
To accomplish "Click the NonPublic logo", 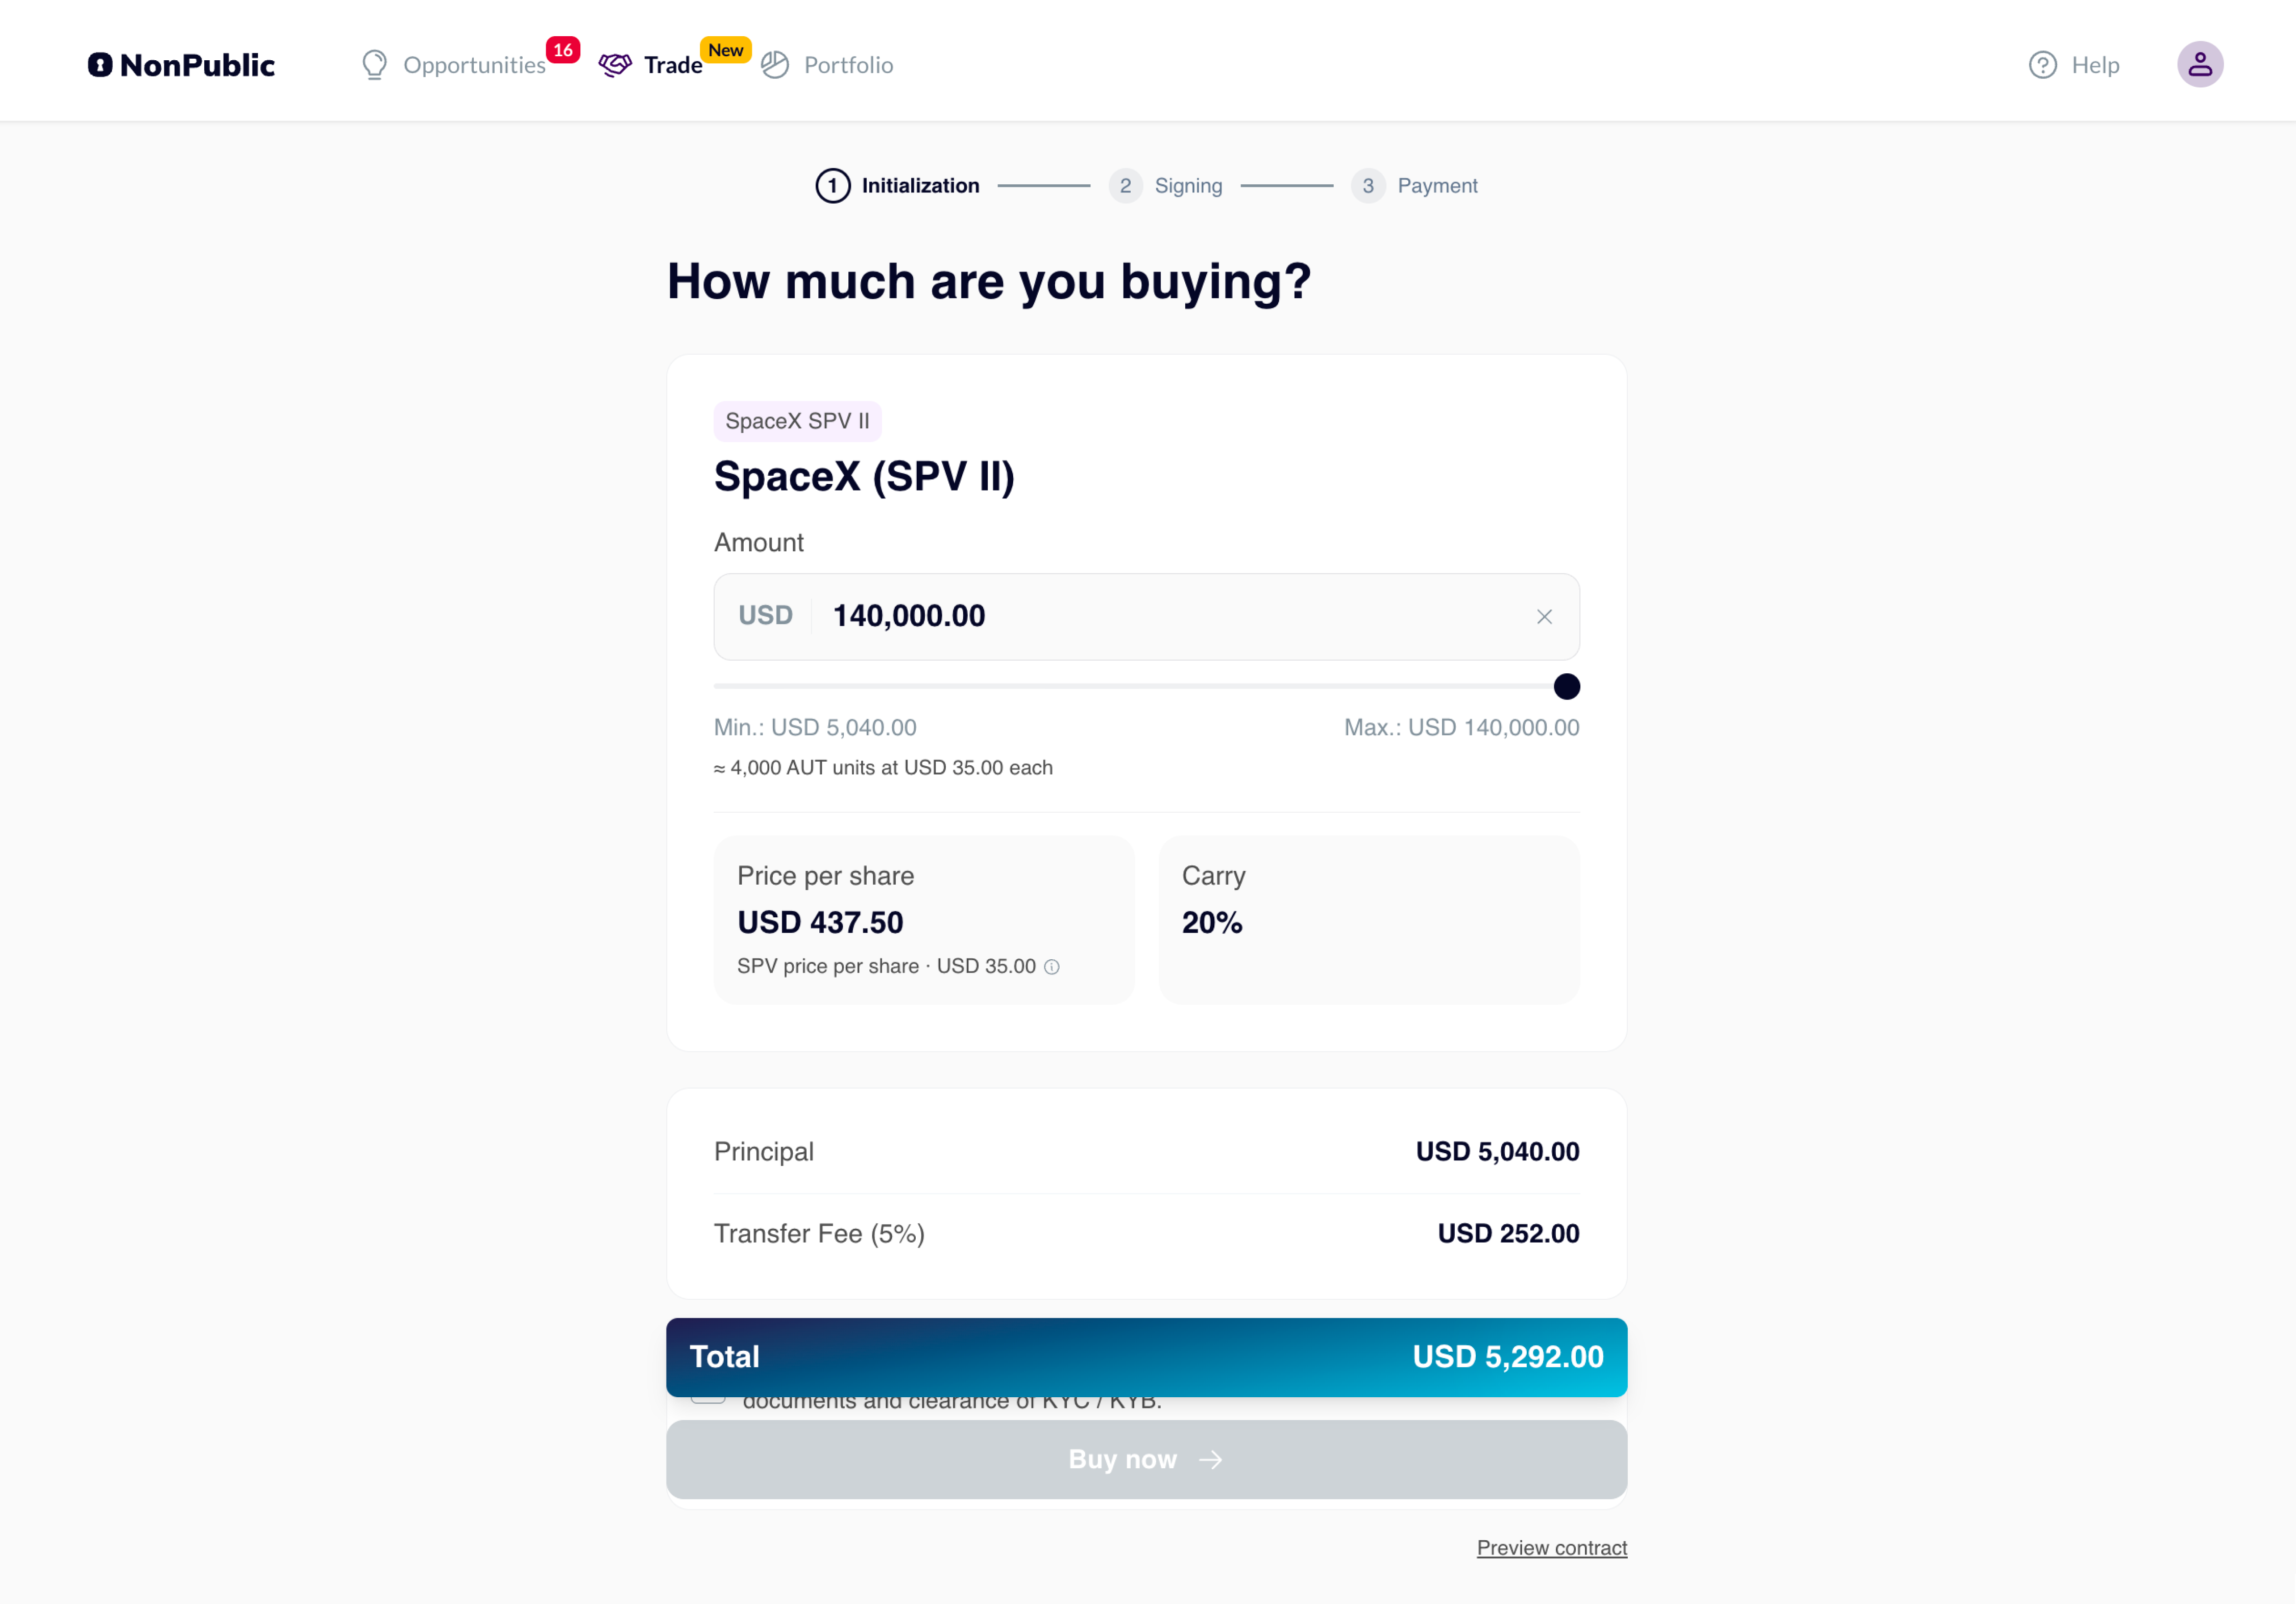I will point(181,65).
